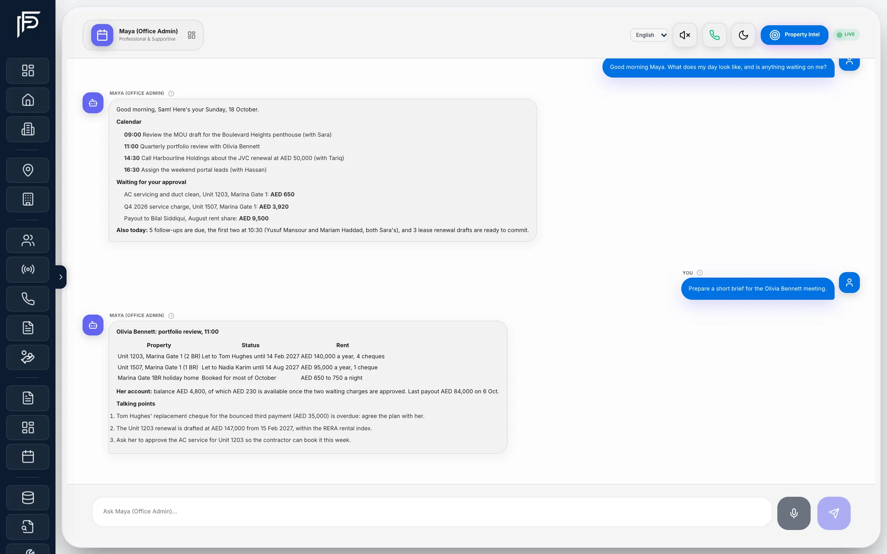Click the grid icon beside Maya (Office Admin)
887x554 pixels.
191,35
